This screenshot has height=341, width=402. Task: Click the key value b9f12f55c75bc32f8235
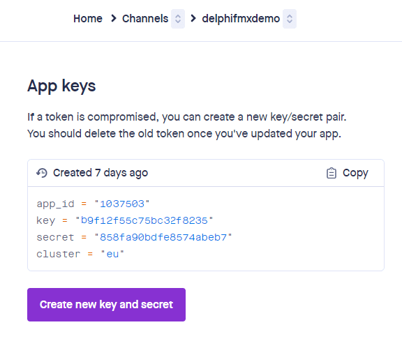(x=144, y=220)
